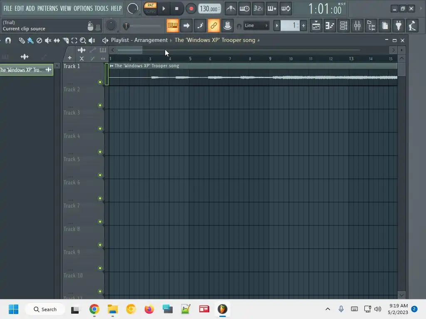The height and width of the screenshot is (319, 426).
Task: Open the Channel rack icon
Action: click(344, 26)
